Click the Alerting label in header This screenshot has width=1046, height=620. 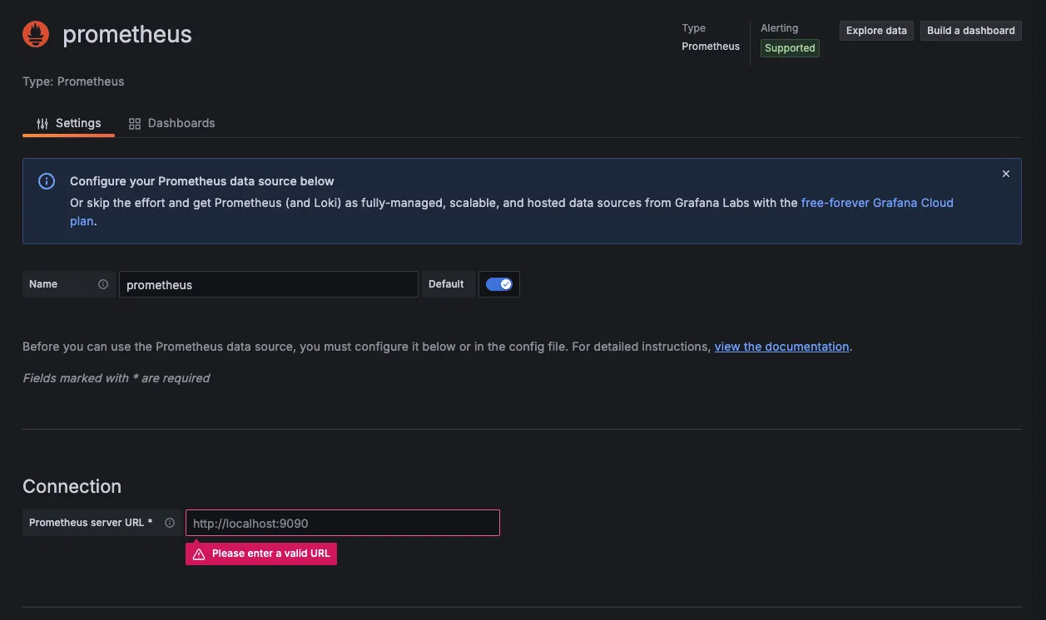(x=779, y=28)
